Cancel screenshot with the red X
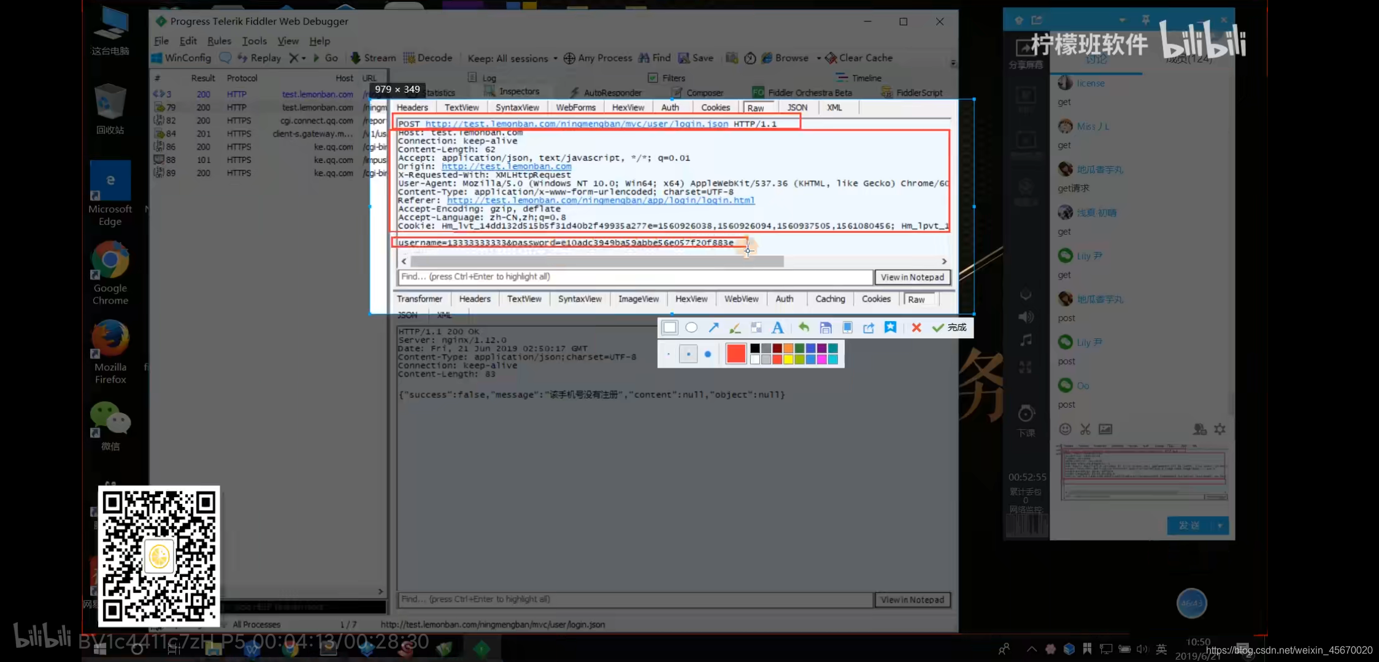1379x662 pixels. pyautogui.click(x=916, y=328)
